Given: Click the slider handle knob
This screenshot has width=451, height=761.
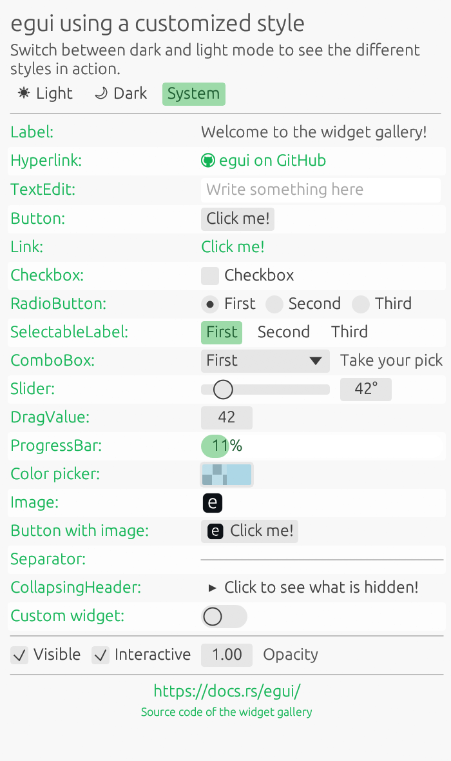Looking at the screenshot, I should coord(223,389).
